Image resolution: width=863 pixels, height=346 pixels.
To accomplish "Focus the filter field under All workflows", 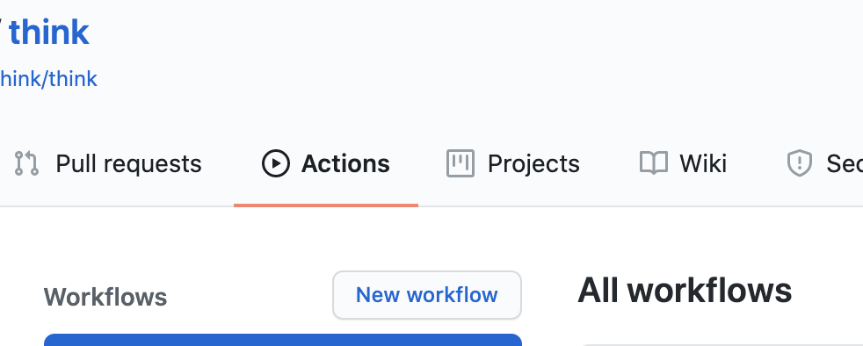I will click(722, 345).
